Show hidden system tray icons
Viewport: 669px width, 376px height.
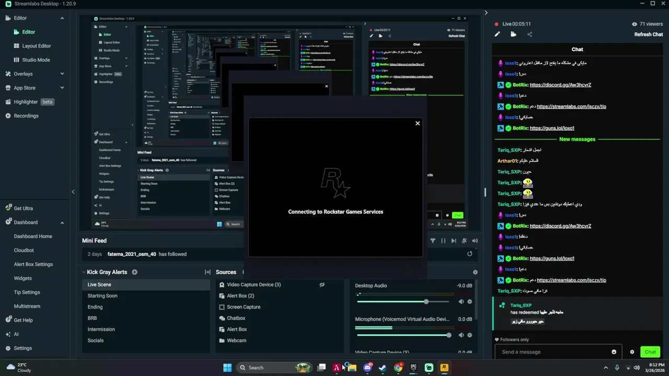[606, 368]
